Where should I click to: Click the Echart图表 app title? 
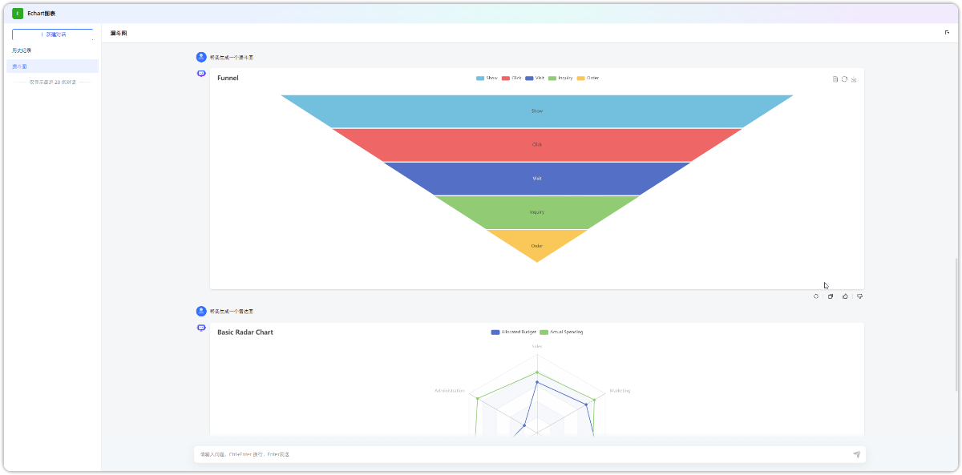[42, 14]
